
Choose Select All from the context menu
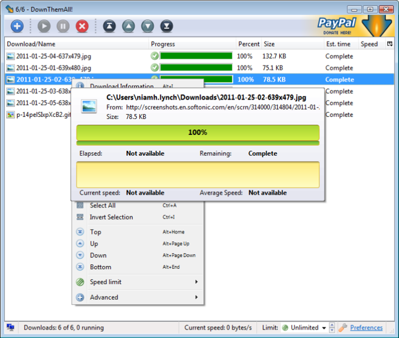[137, 205]
